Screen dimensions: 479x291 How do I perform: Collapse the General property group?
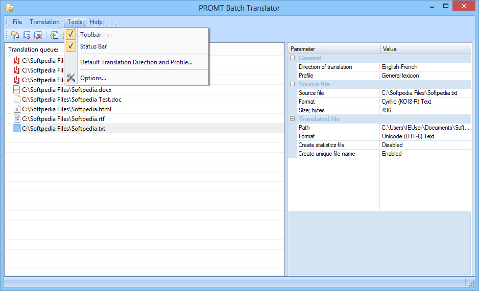pyautogui.click(x=292, y=58)
